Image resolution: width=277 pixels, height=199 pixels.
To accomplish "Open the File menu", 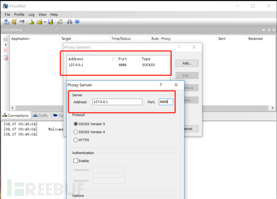I will tap(7, 14).
